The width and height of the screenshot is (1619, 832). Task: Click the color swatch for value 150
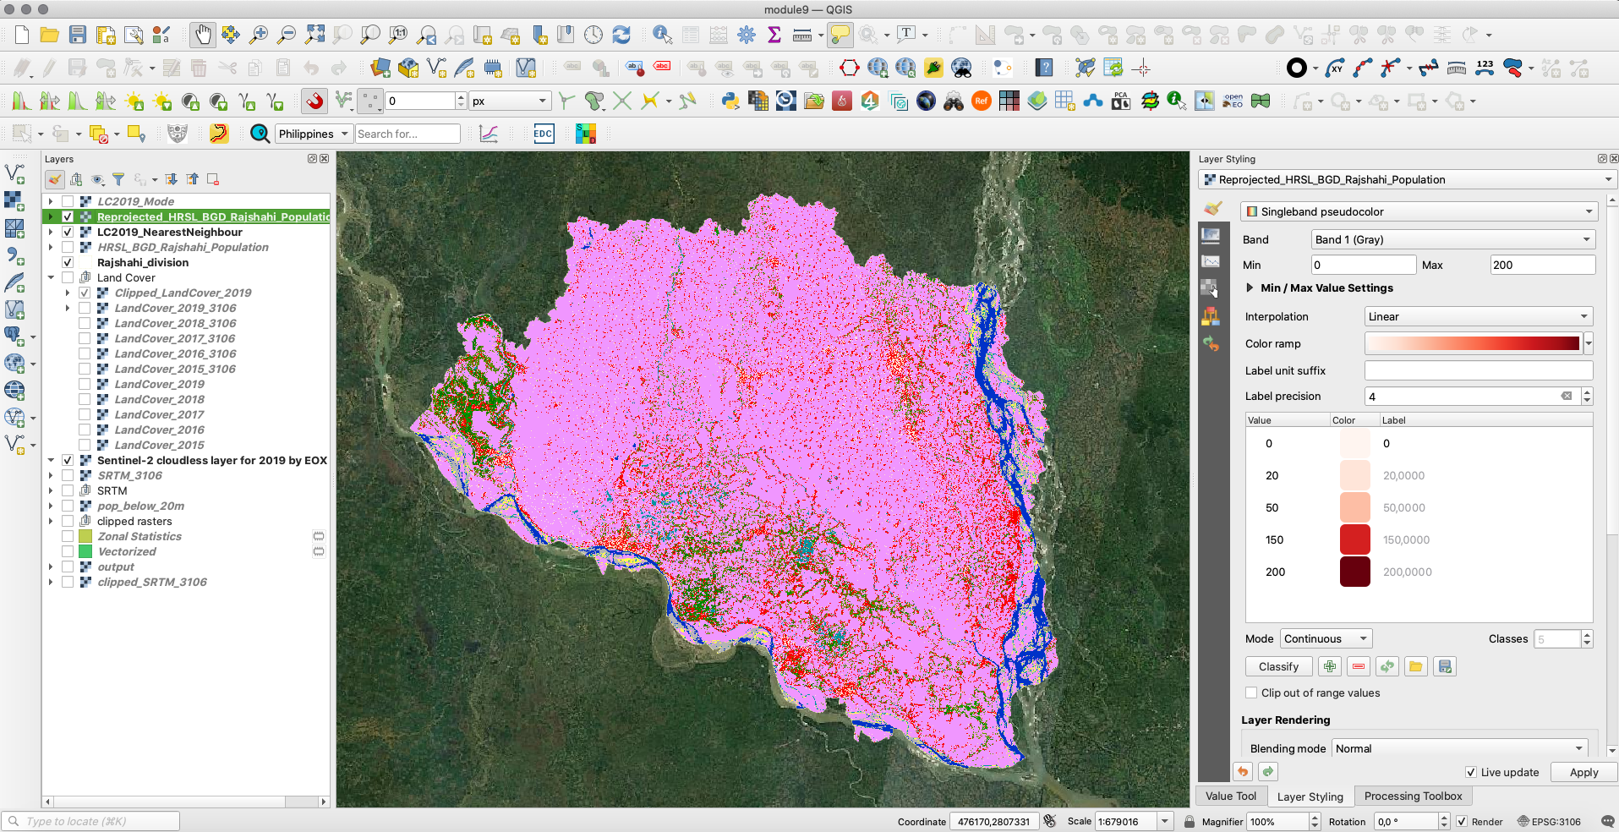click(x=1355, y=539)
